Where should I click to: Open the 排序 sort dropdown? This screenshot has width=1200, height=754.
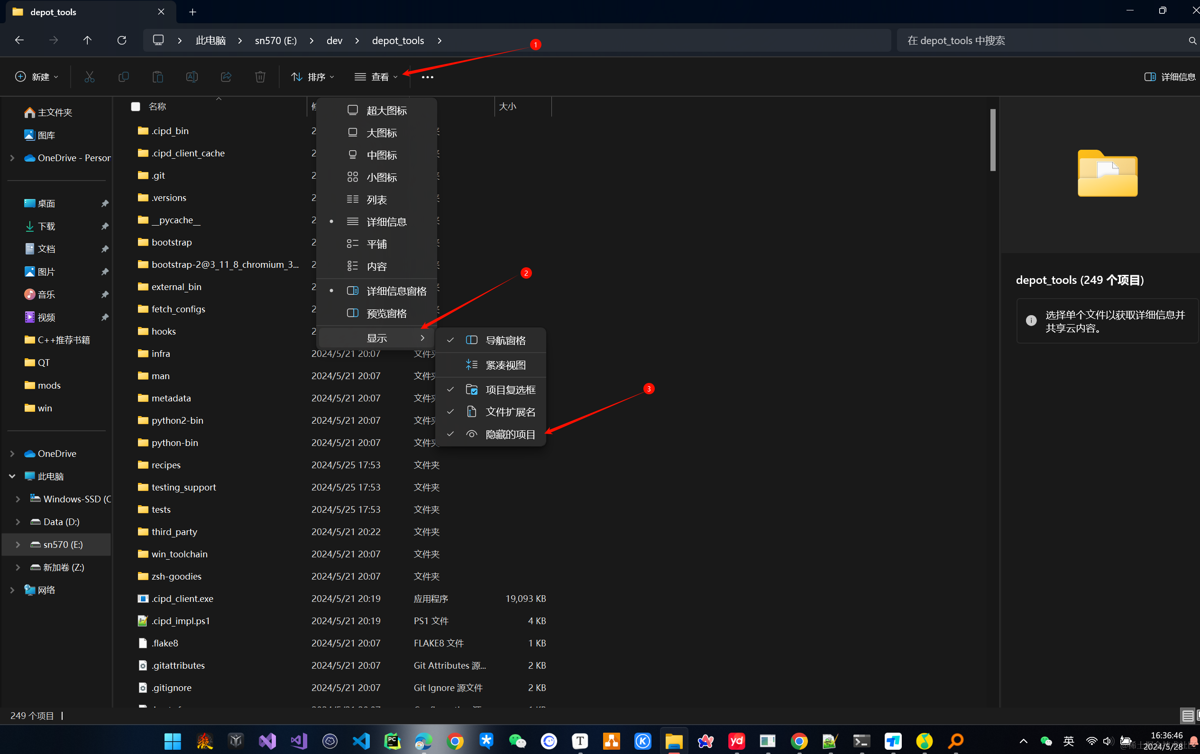[x=313, y=77]
